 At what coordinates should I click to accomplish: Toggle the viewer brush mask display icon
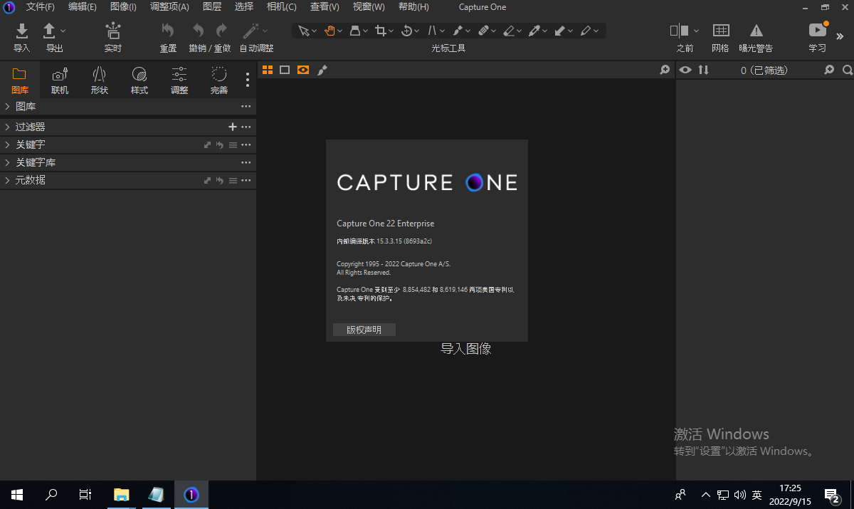(x=322, y=70)
